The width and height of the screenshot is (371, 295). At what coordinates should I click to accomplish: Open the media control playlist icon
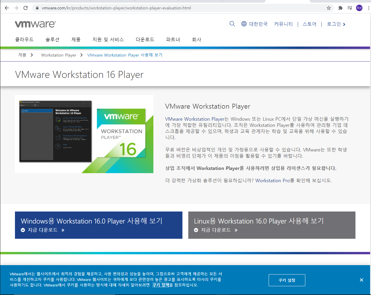click(x=350, y=8)
